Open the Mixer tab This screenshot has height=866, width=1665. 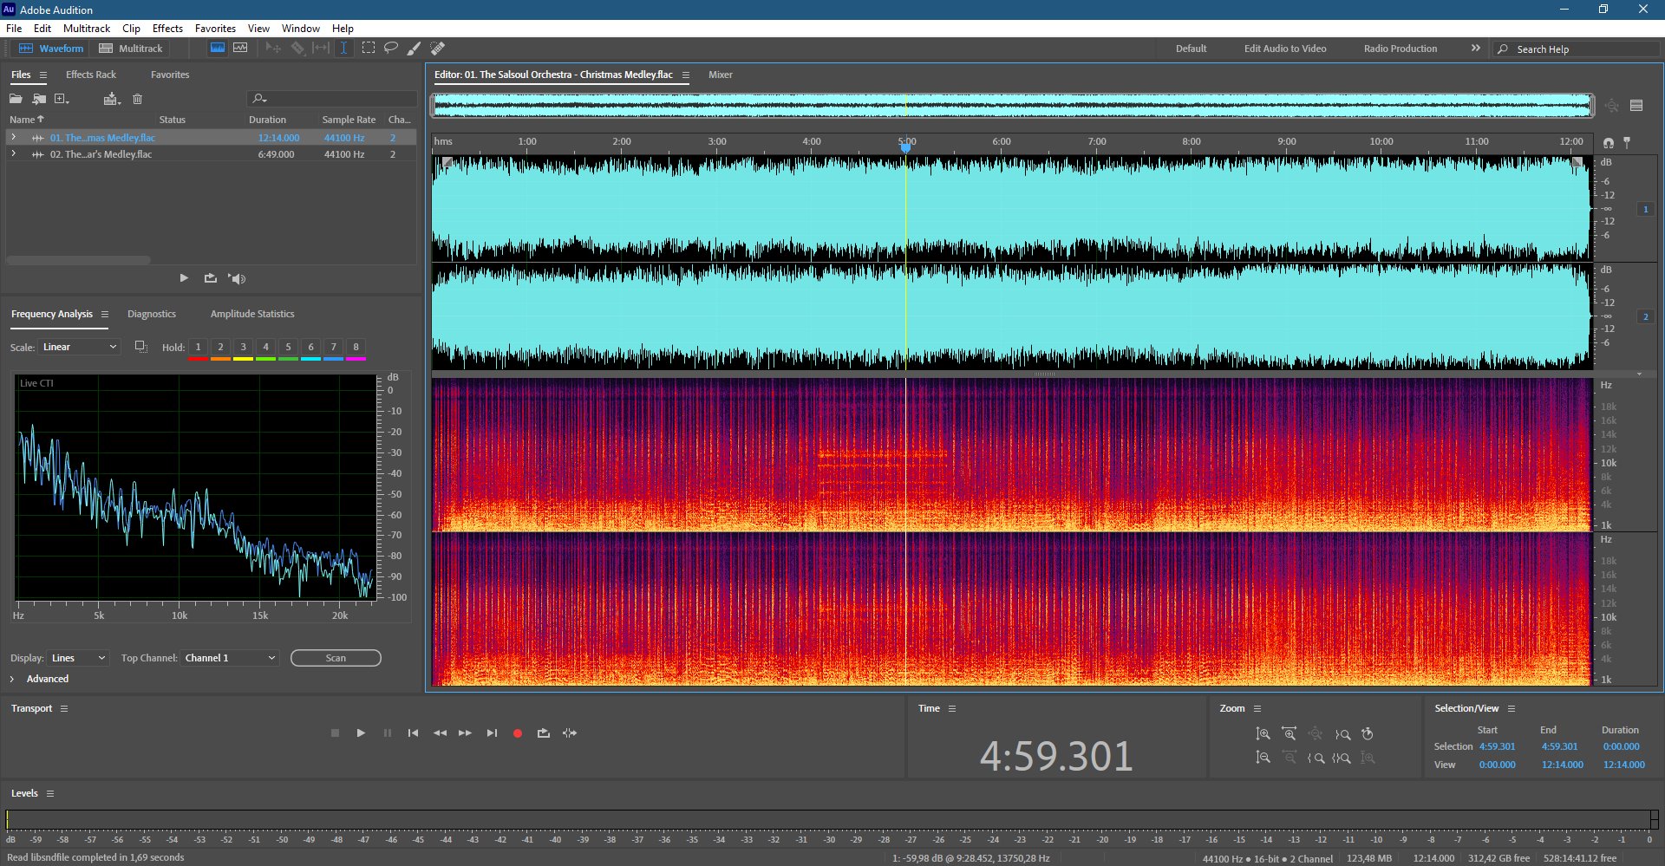click(x=720, y=75)
